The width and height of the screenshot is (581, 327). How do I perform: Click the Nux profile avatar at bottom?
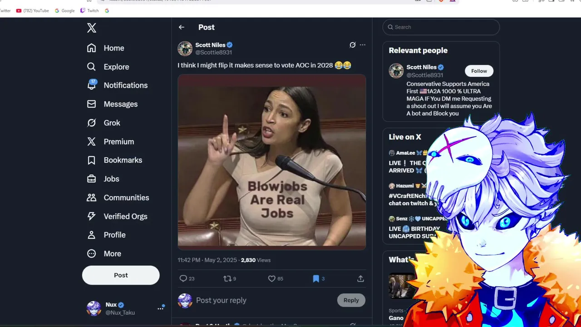[94, 308]
